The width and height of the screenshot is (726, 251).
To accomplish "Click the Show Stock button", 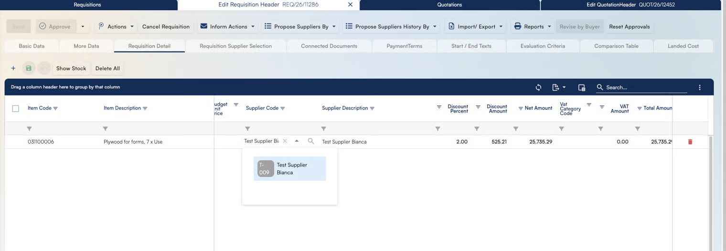I will 71,68.
